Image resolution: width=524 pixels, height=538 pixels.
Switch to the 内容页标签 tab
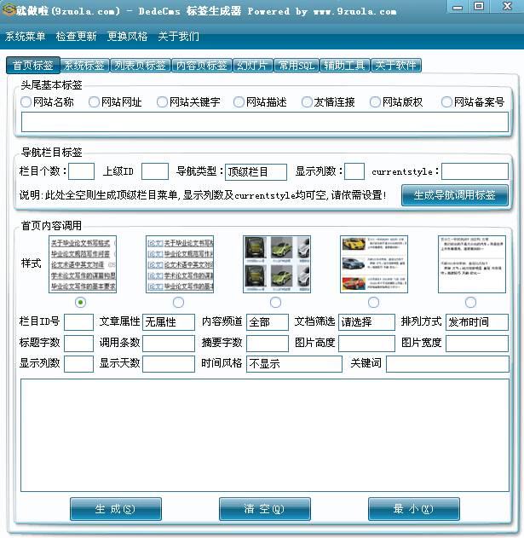tap(202, 65)
